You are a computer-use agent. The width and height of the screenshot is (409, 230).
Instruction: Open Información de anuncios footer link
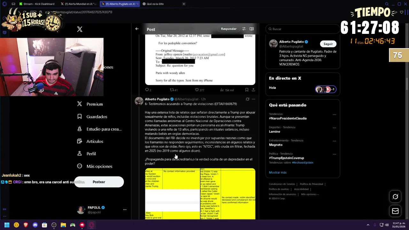[x=282, y=194]
